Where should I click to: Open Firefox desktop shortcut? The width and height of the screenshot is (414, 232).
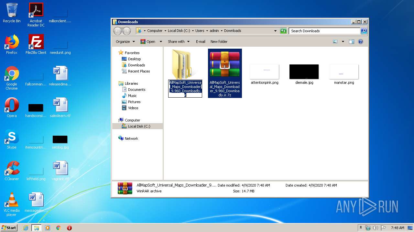coord(12,44)
